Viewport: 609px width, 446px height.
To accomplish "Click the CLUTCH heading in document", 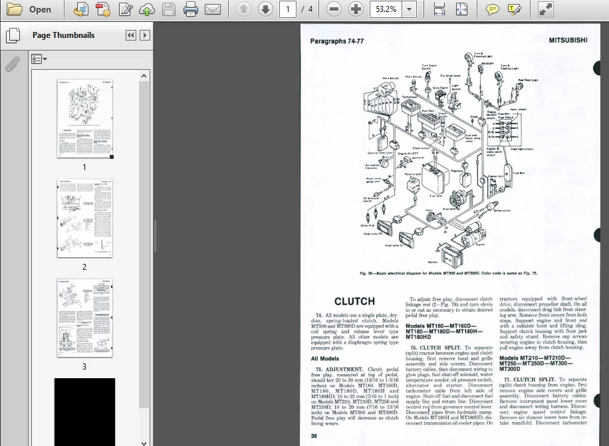I will tap(354, 301).
